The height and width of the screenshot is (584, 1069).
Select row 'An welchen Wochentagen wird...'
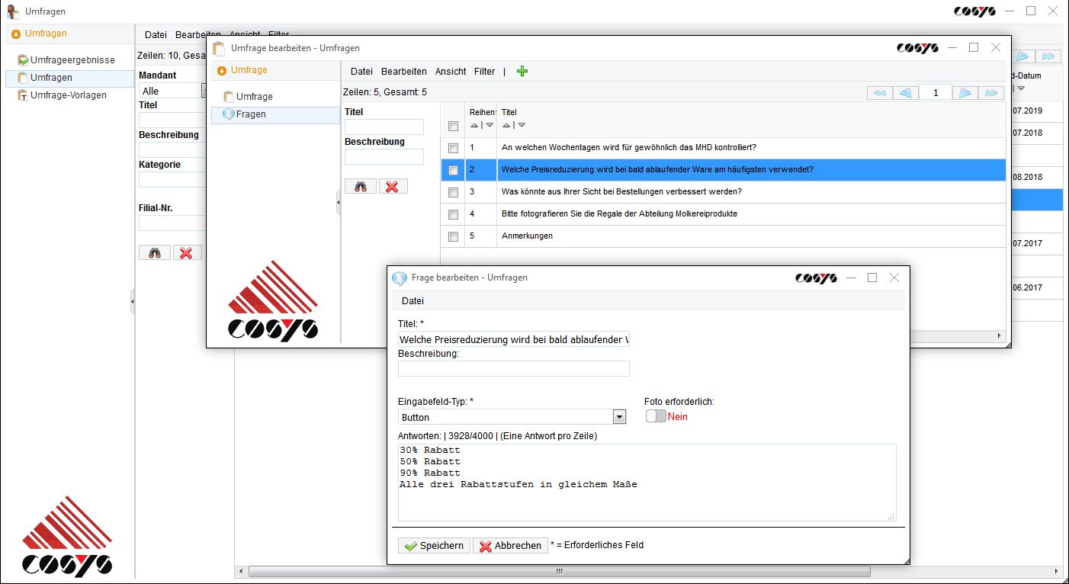[723, 148]
